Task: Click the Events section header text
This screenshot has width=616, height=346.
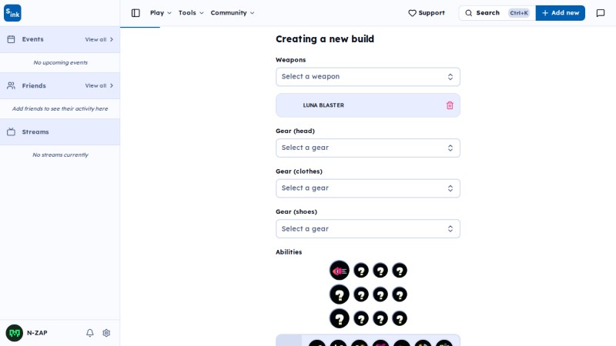Action: pos(32,39)
